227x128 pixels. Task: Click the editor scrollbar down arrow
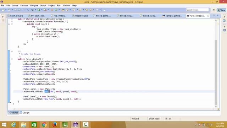(216, 106)
